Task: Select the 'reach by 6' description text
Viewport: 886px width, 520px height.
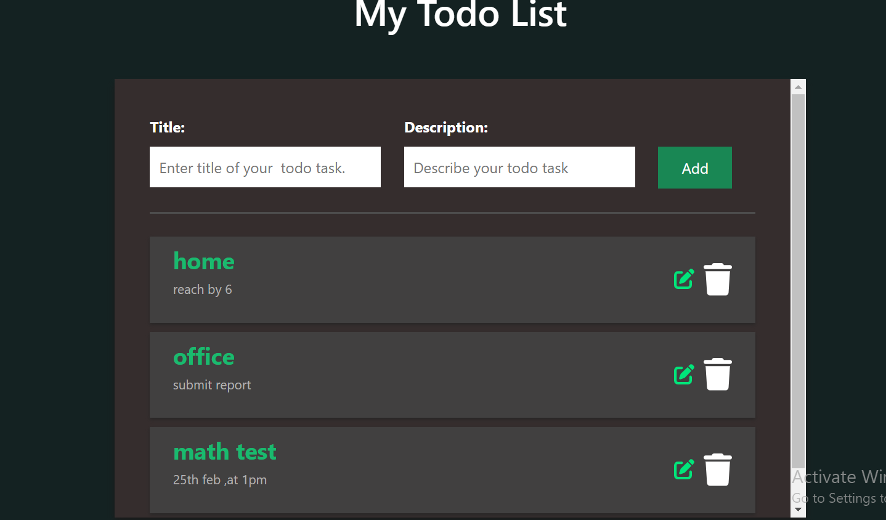Action: (203, 289)
